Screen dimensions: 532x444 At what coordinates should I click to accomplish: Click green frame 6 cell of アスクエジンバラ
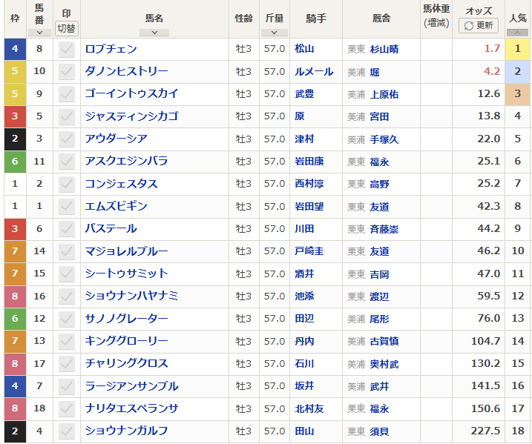tap(15, 162)
